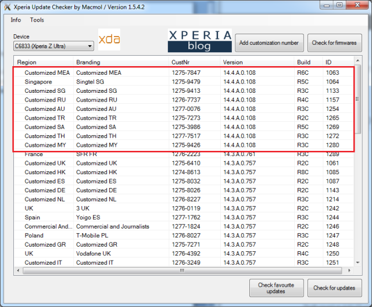This screenshot has height=307, width=372.
Task: Click the Xperia blog logo
Action: pyautogui.click(x=200, y=41)
